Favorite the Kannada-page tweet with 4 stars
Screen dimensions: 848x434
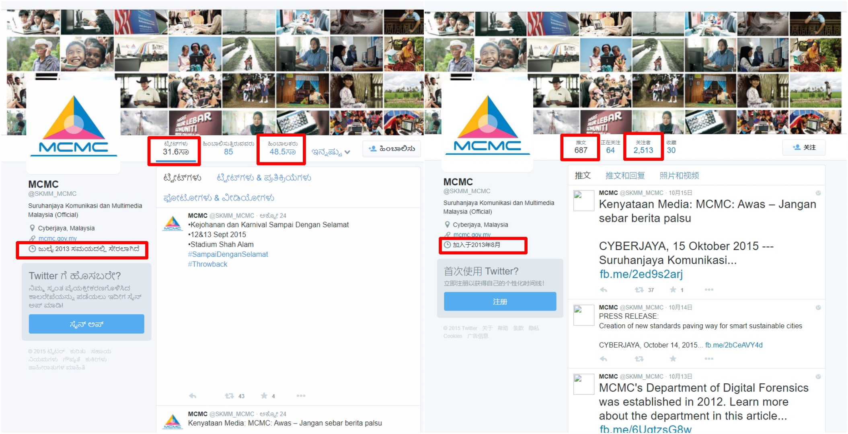tap(264, 396)
